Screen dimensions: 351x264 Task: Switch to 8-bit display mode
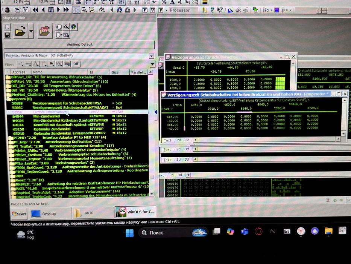[88, 2]
